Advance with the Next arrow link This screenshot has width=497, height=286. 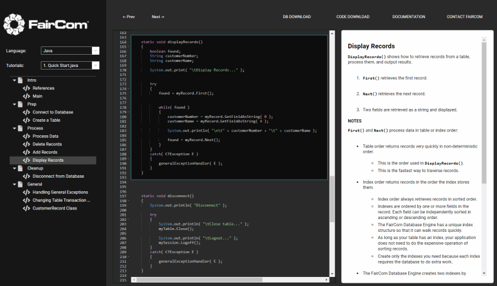tap(158, 17)
